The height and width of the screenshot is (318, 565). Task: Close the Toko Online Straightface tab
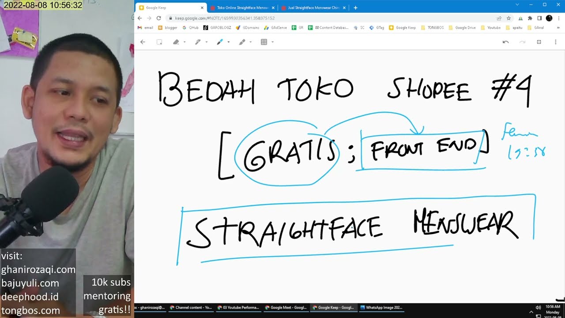point(273,8)
